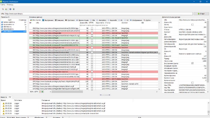Open the H2 tab
The image size is (210, 118).
tap(126, 20)
